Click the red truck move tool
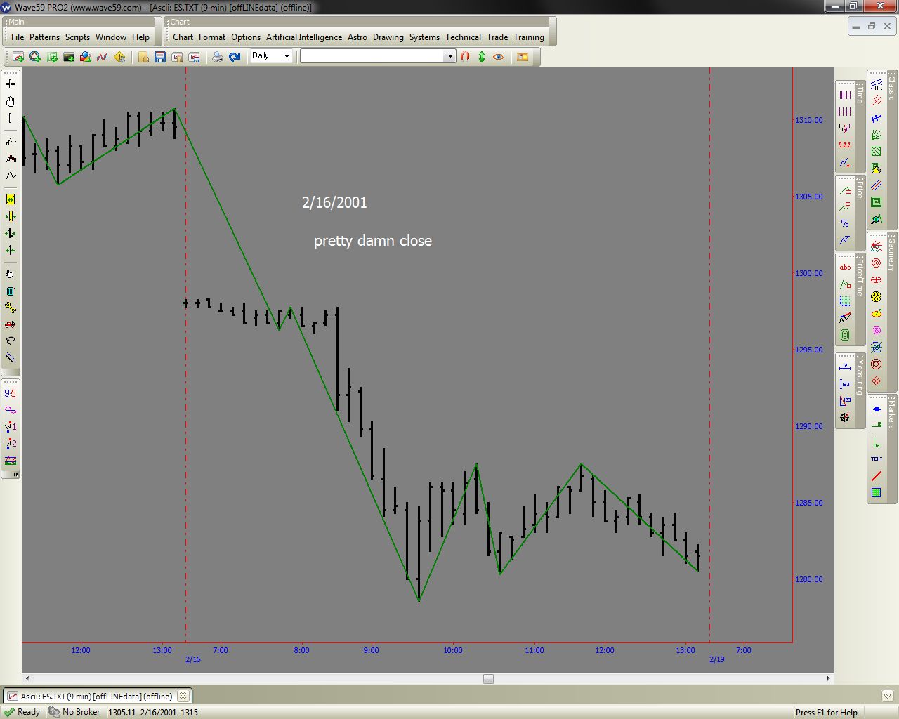 pyautogui.click(x=11, y=324)
